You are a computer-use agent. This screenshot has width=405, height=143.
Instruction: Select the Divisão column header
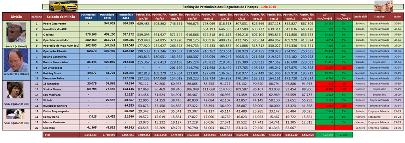click(x=16, y=17)
